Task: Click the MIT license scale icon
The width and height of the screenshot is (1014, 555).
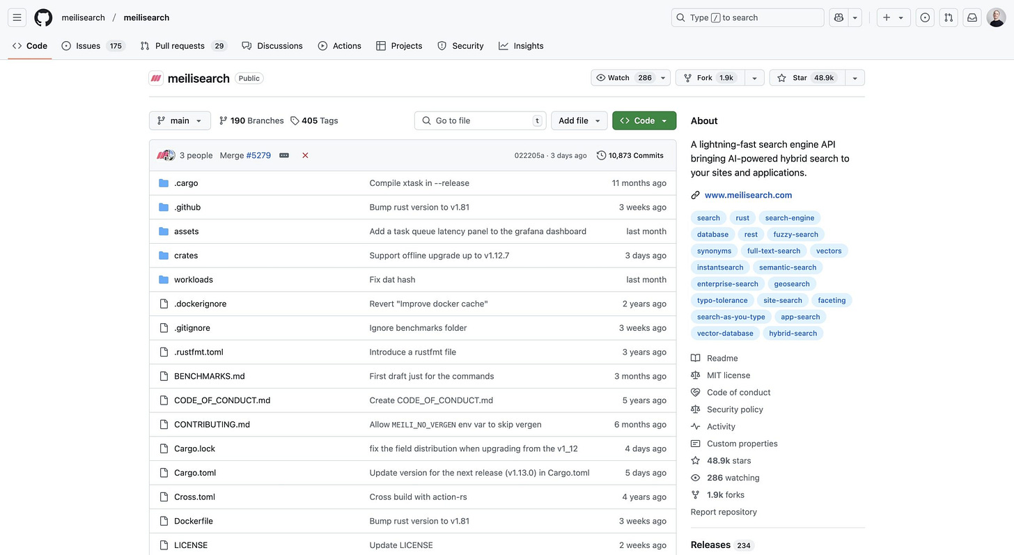Action: (x=695, y=375)
